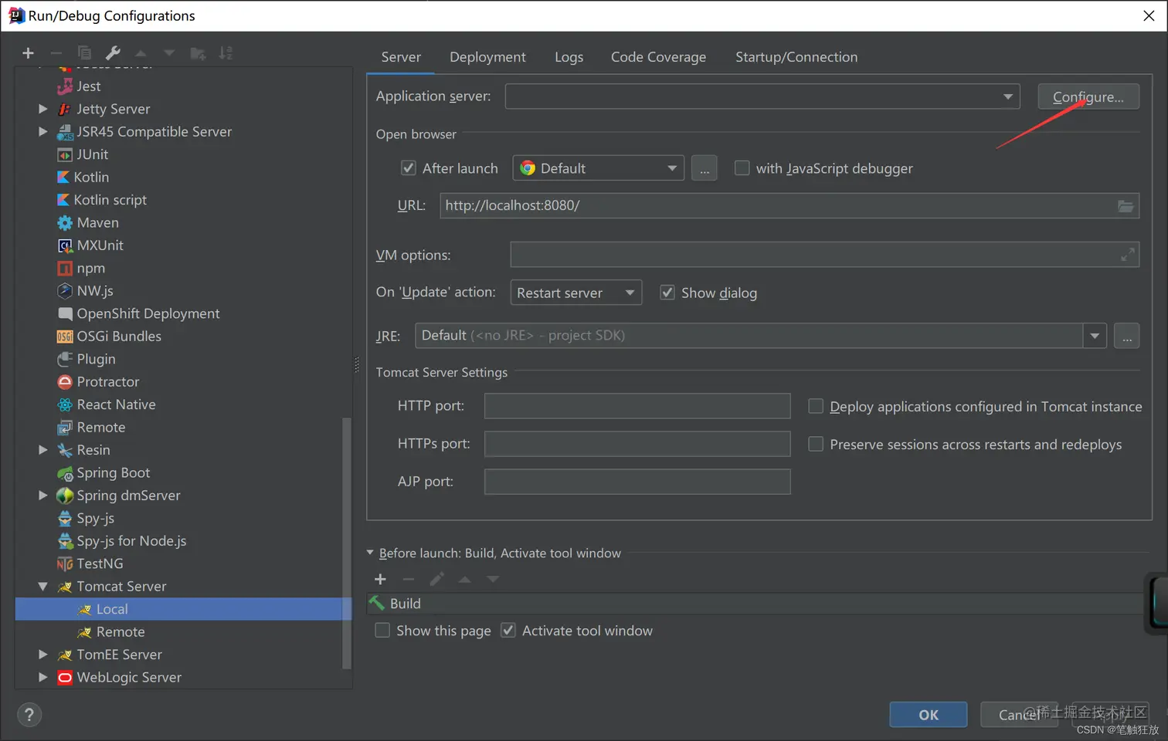Move before-launch task down

(493, 579)
